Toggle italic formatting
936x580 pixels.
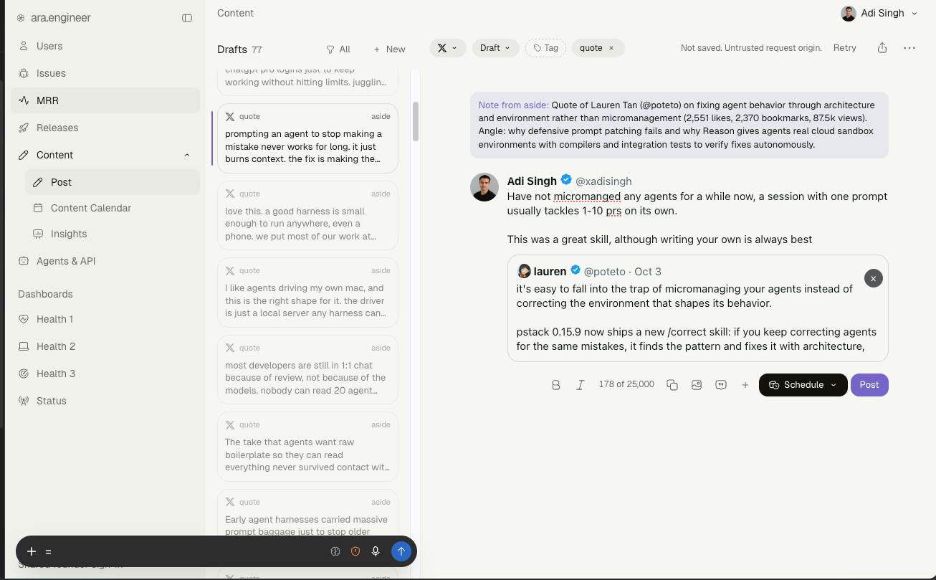tap(580, 385)
